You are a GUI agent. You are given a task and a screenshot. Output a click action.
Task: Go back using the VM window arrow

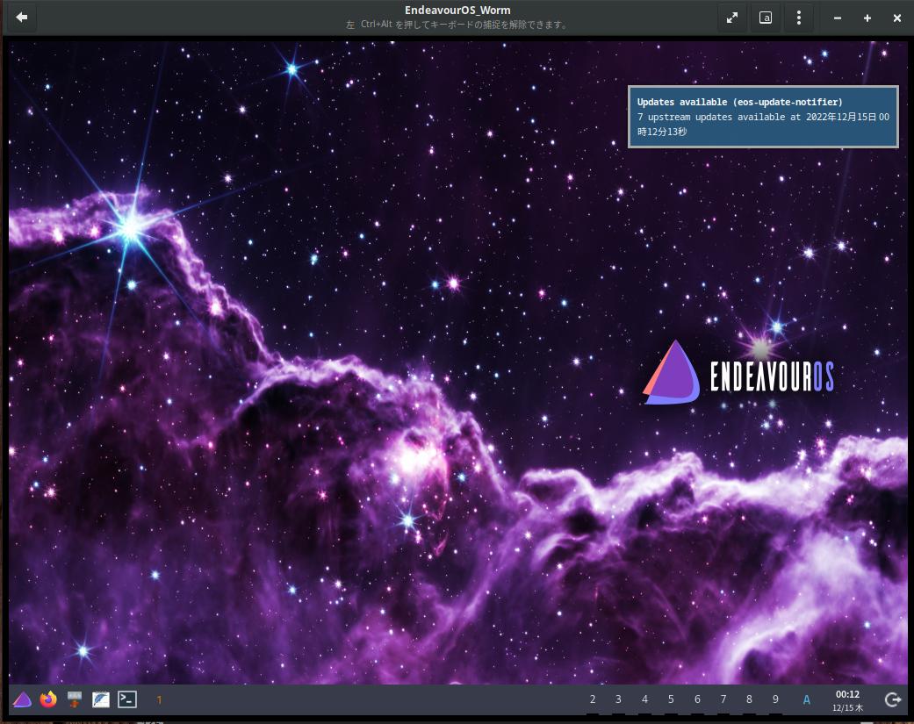[x=22, y=18]
